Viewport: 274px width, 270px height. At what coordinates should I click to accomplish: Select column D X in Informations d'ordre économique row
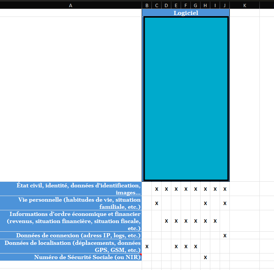[166, 221]
